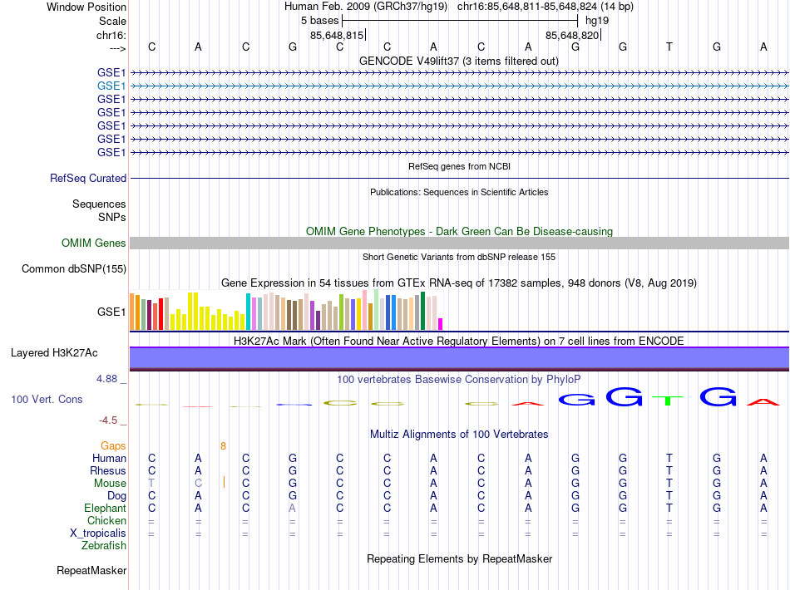Click the ---> strand direction arrow
This screenshot has height=590, width=790.
pyautogui.click(x=117, y=48)
